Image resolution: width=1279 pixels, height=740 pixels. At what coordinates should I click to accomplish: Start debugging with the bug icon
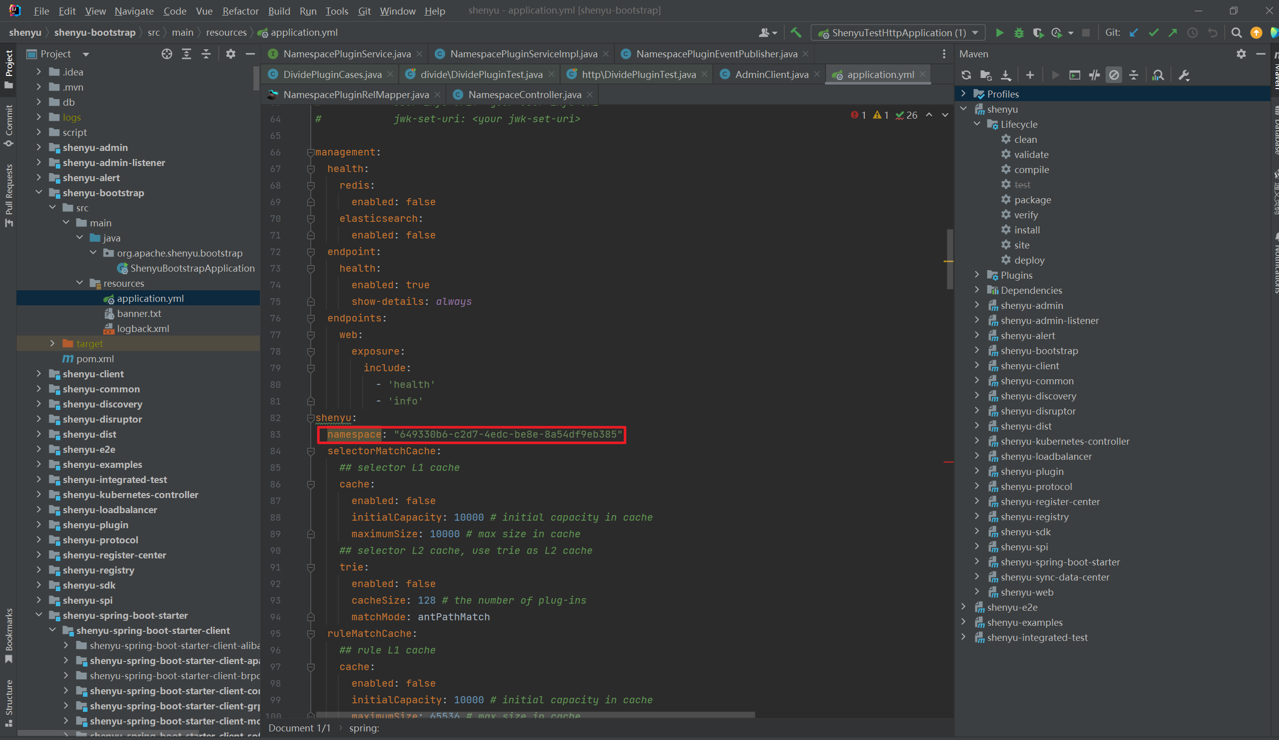click(x=1019, y=33)
